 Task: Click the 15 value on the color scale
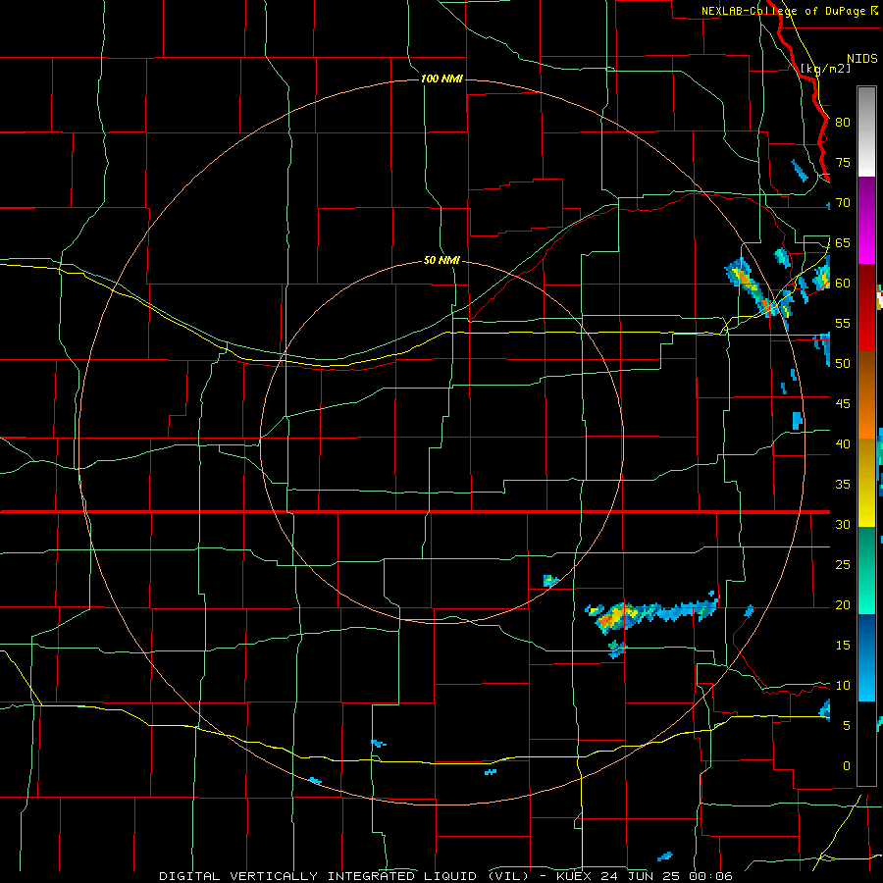(x=843, y=645)
